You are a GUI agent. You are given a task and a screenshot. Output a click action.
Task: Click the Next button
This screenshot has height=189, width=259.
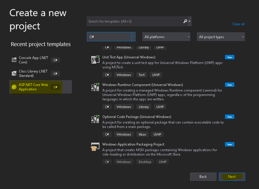[232, 177]
